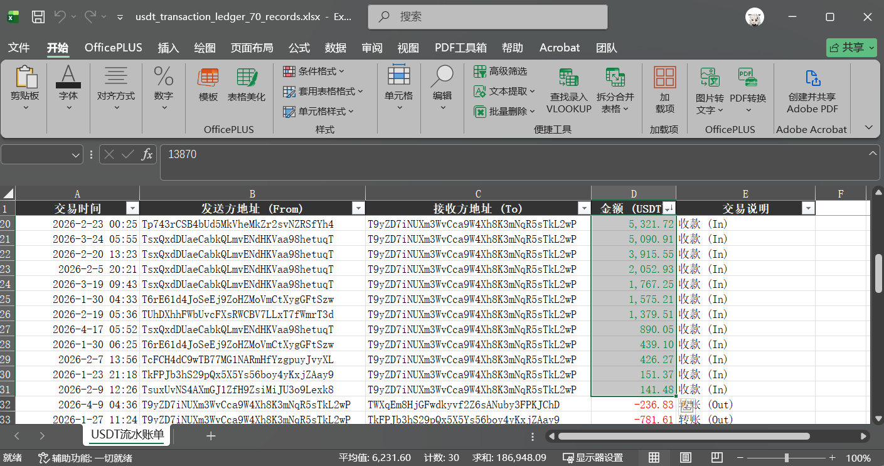Click the Save icon in title bar
Viewport: 884px width, 466px height.
38,17
